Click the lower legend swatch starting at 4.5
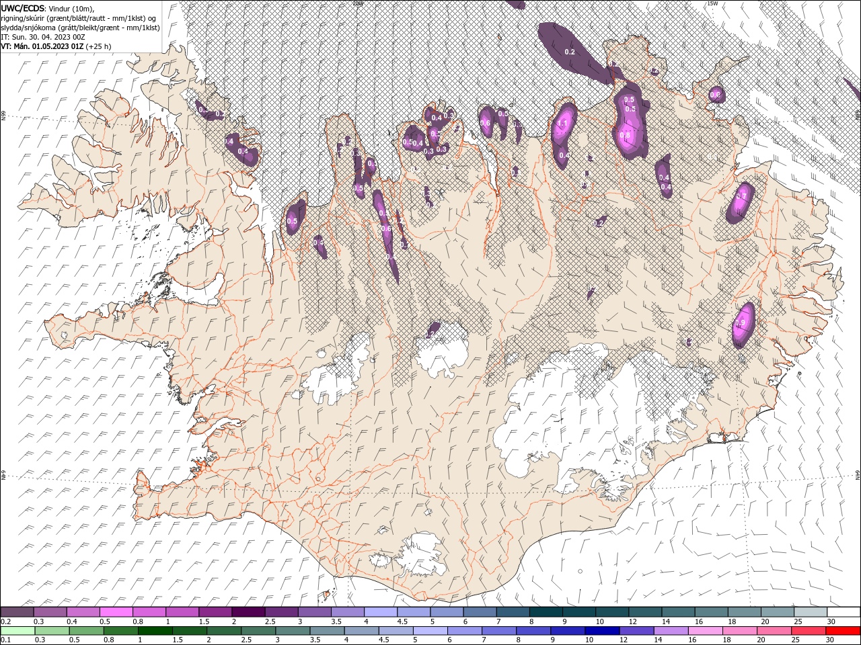861x645 pixels. 395,631
